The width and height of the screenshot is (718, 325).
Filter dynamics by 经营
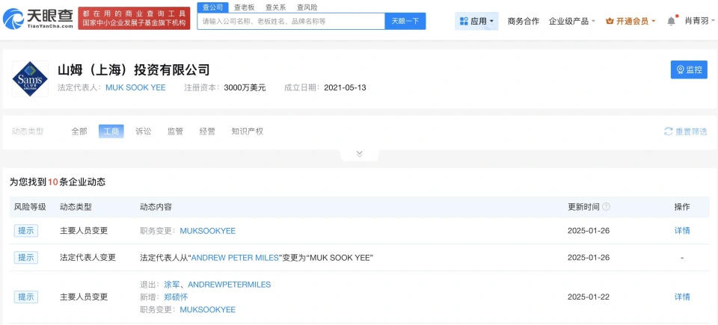pos(207,131)
